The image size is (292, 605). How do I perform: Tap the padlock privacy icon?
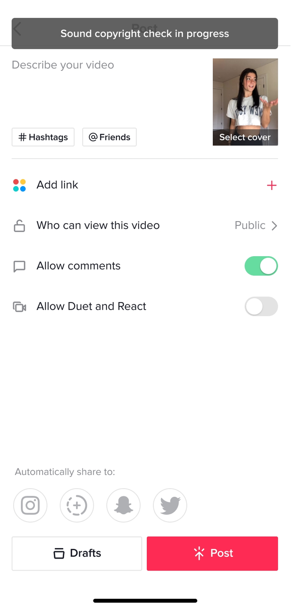coord(19,226)
